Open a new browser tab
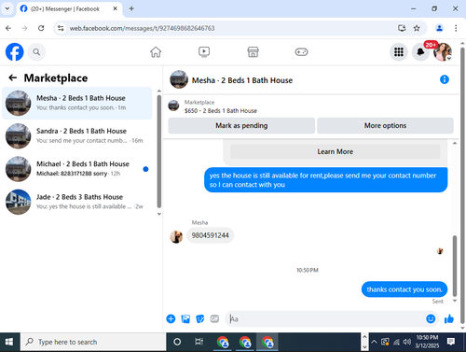 (131, 8)
